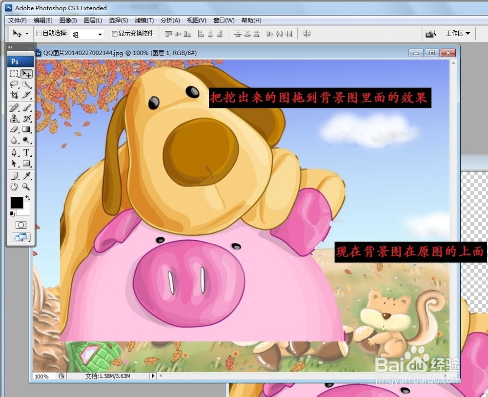This screenshot has height=397, width=488.
Task: Open the 组 auto-select dropdown
Action: tap(87, 34)
